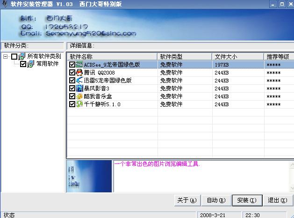Image resolution: width=294 pixels, height=218 pixels.
Task: Open the 关于(A) about dialog
Action: (x=187, y=200)
